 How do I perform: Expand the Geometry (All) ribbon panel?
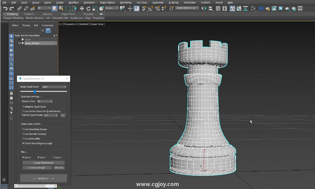(x=60, y=18)
